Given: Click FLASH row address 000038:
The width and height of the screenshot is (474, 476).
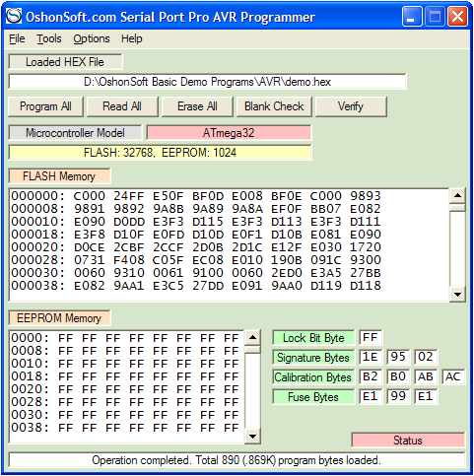Looking at the screenshot, I should pos(38,286).
